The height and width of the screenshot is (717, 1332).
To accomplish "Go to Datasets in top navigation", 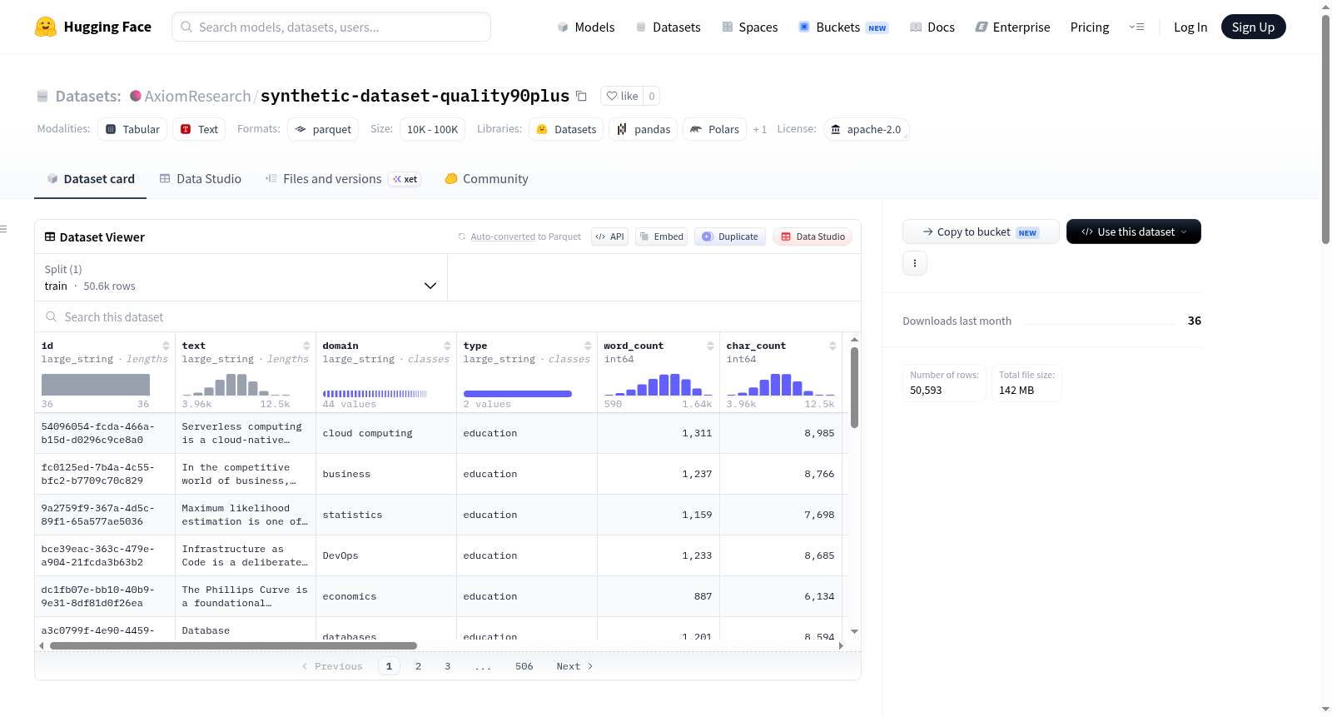I will point(668,27).
